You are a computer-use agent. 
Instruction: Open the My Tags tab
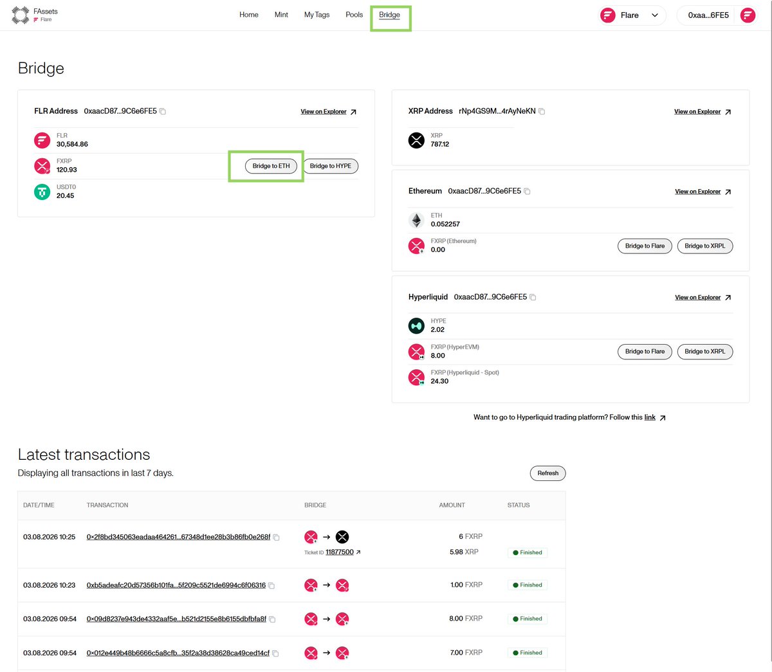317,15
